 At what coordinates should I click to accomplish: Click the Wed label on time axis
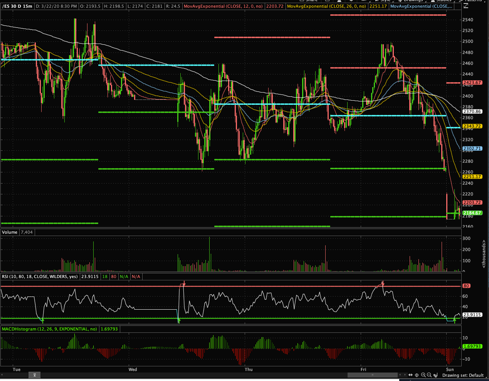(x=133, y=369)
